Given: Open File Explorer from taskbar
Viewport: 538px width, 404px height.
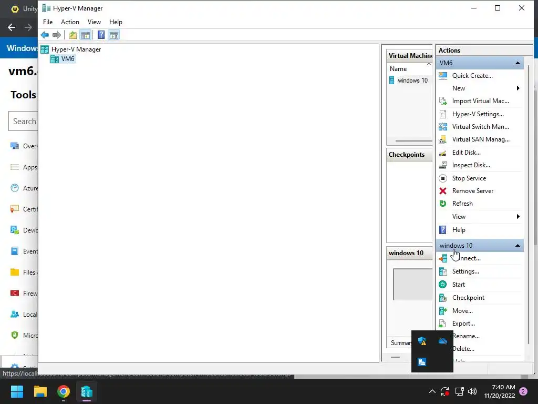Looking at the screenshot, I should [x=40, y=391].
